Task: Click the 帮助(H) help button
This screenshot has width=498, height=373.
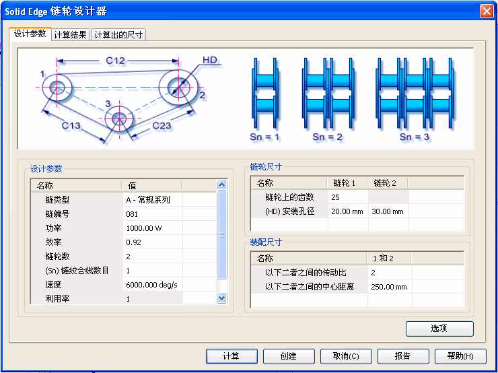Action: (460, 356)
